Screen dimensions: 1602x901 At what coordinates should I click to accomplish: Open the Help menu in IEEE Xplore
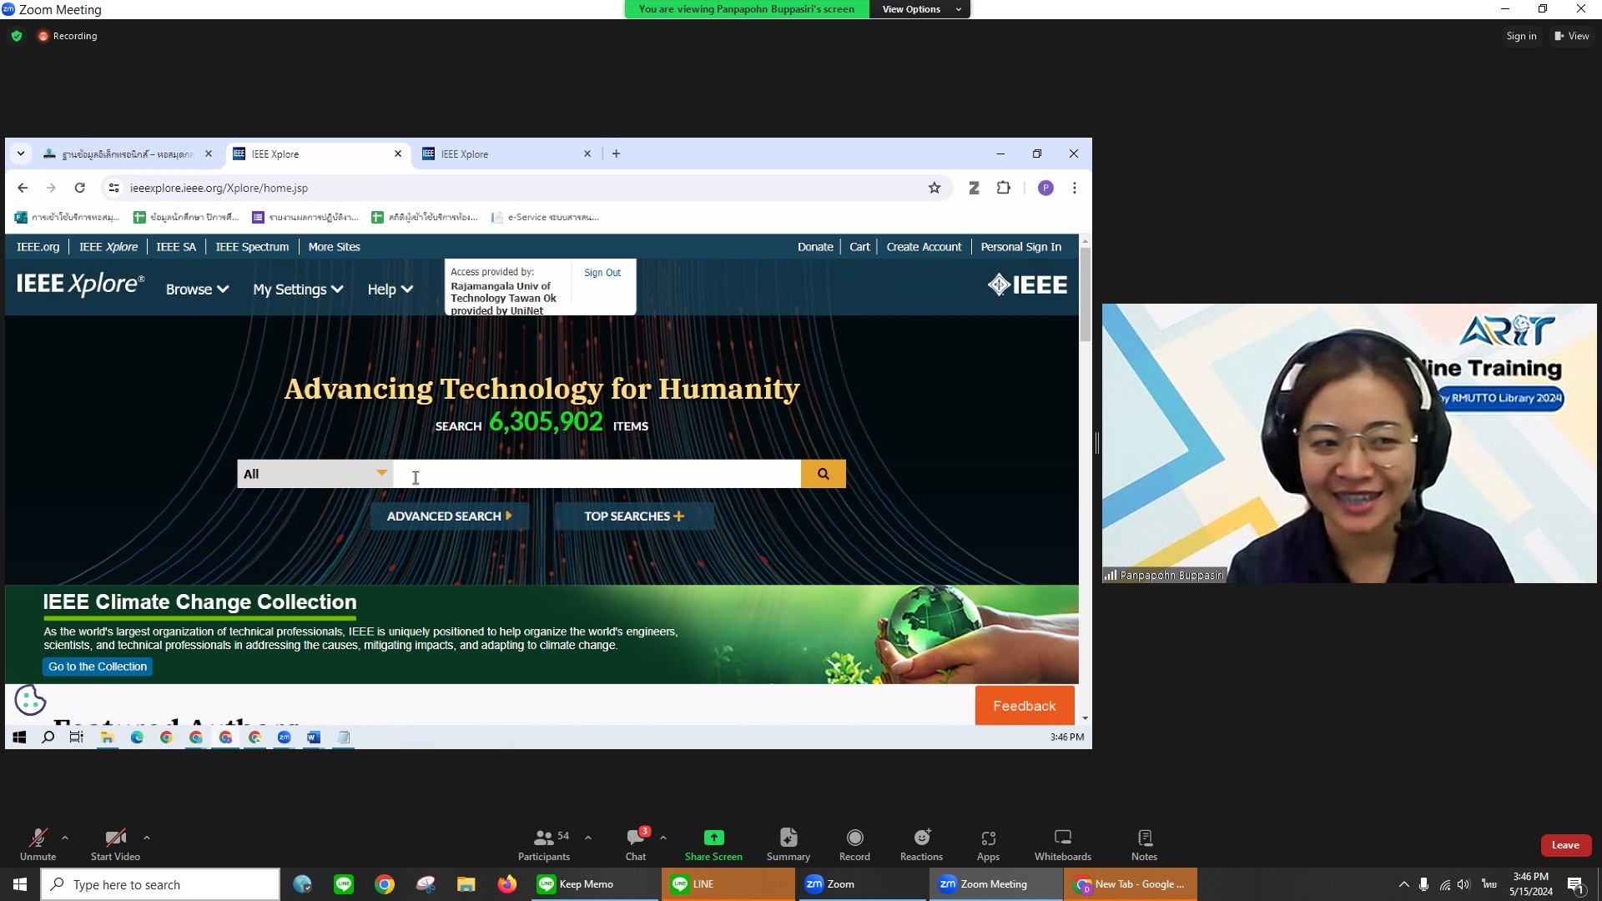click(x=390, y=289)
